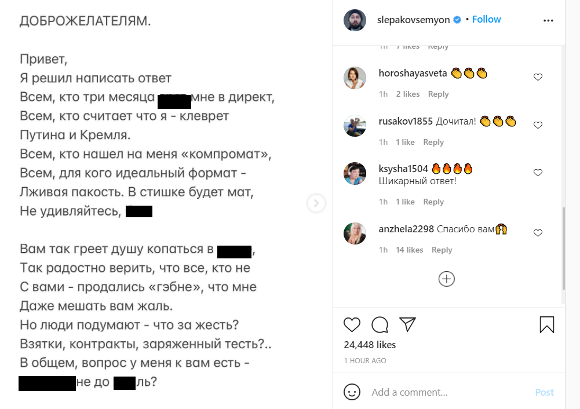Like the post with the heart icon
The height and width of the screenshot is (409, 580).
pos(352,325)
